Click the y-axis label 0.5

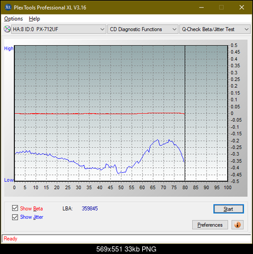click(234, 45)
